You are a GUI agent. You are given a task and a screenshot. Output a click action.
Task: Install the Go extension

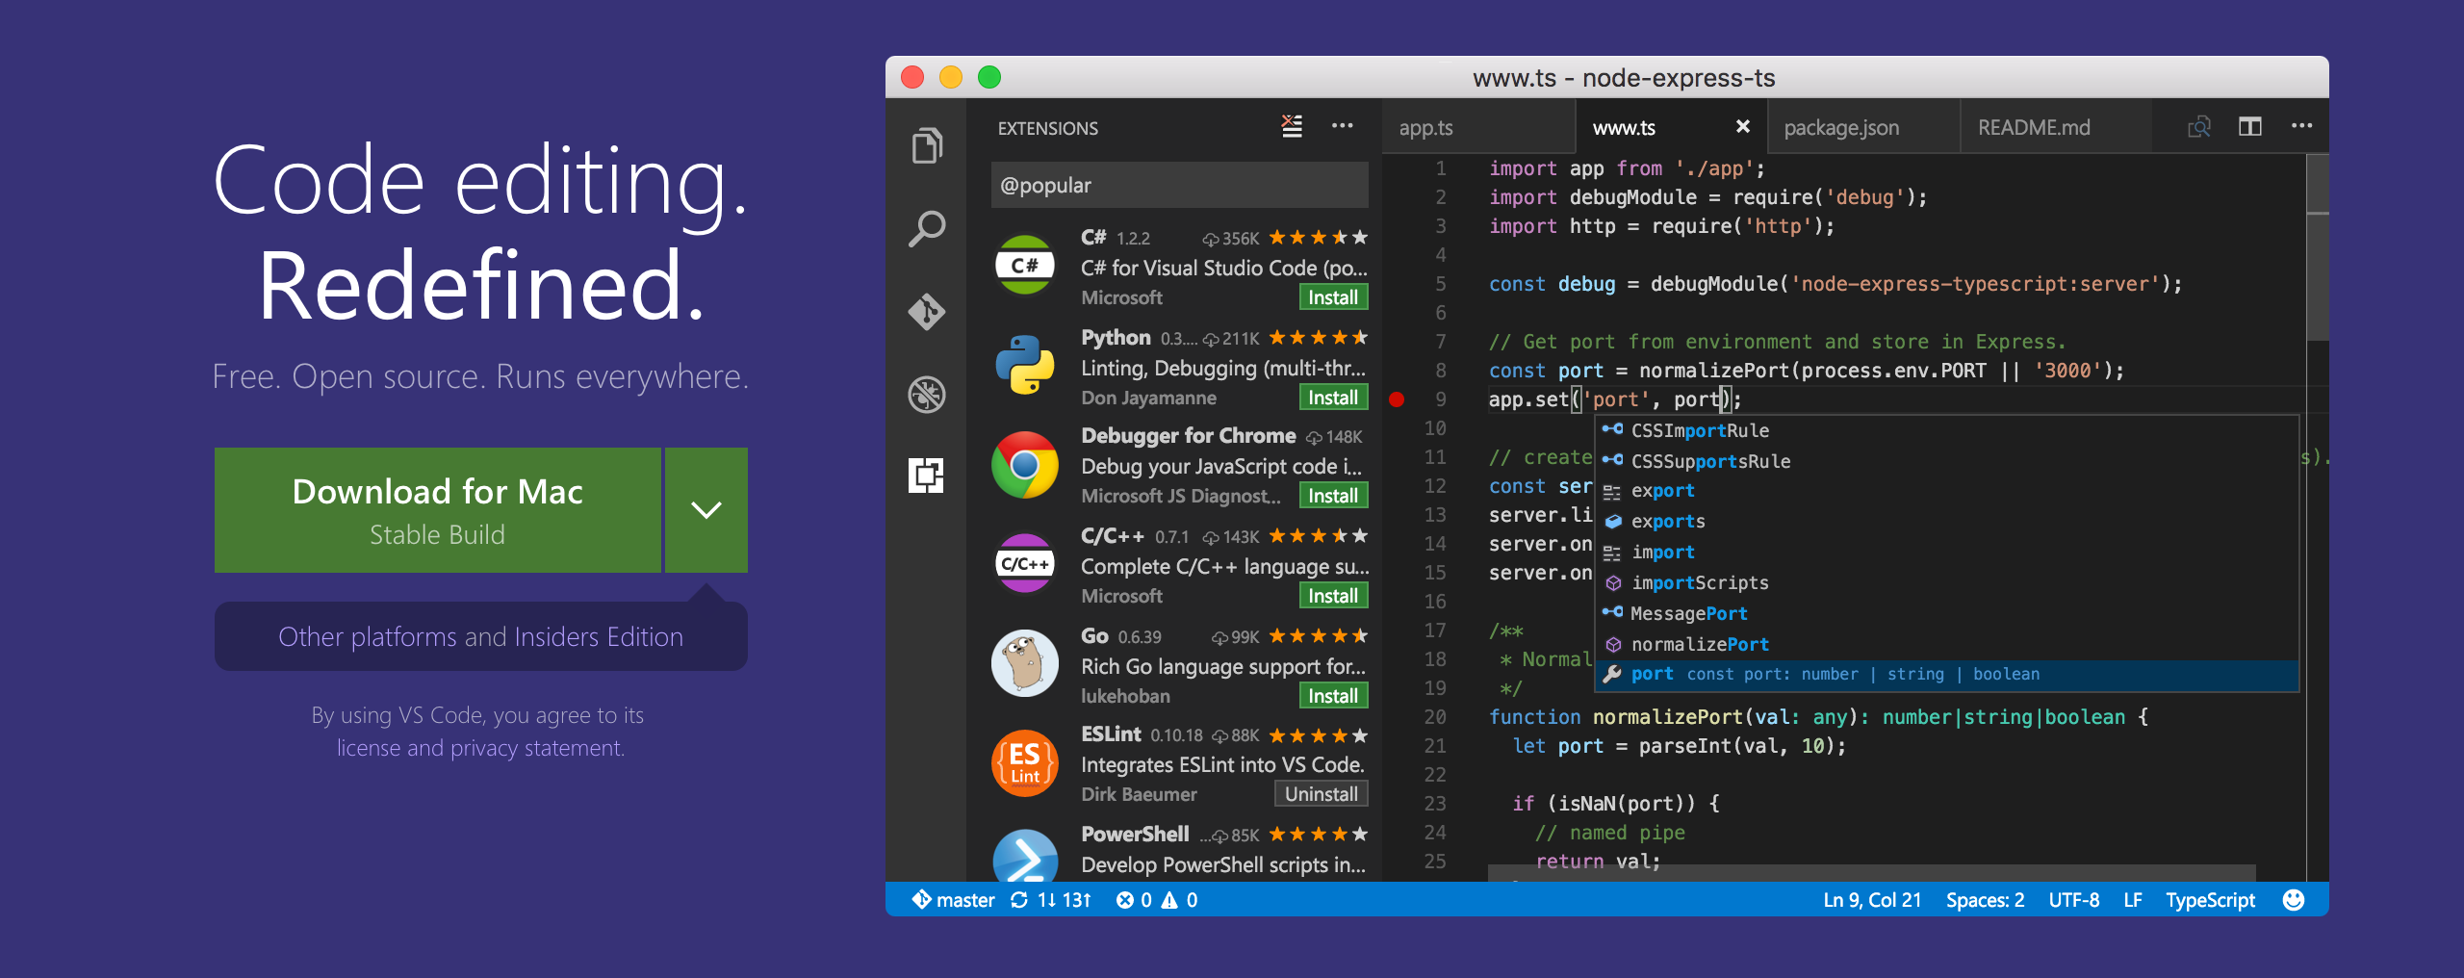(1333, 696)
